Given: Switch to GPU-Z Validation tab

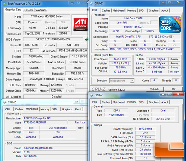Looking at the screenshot, I should click(x=41, y=10).
